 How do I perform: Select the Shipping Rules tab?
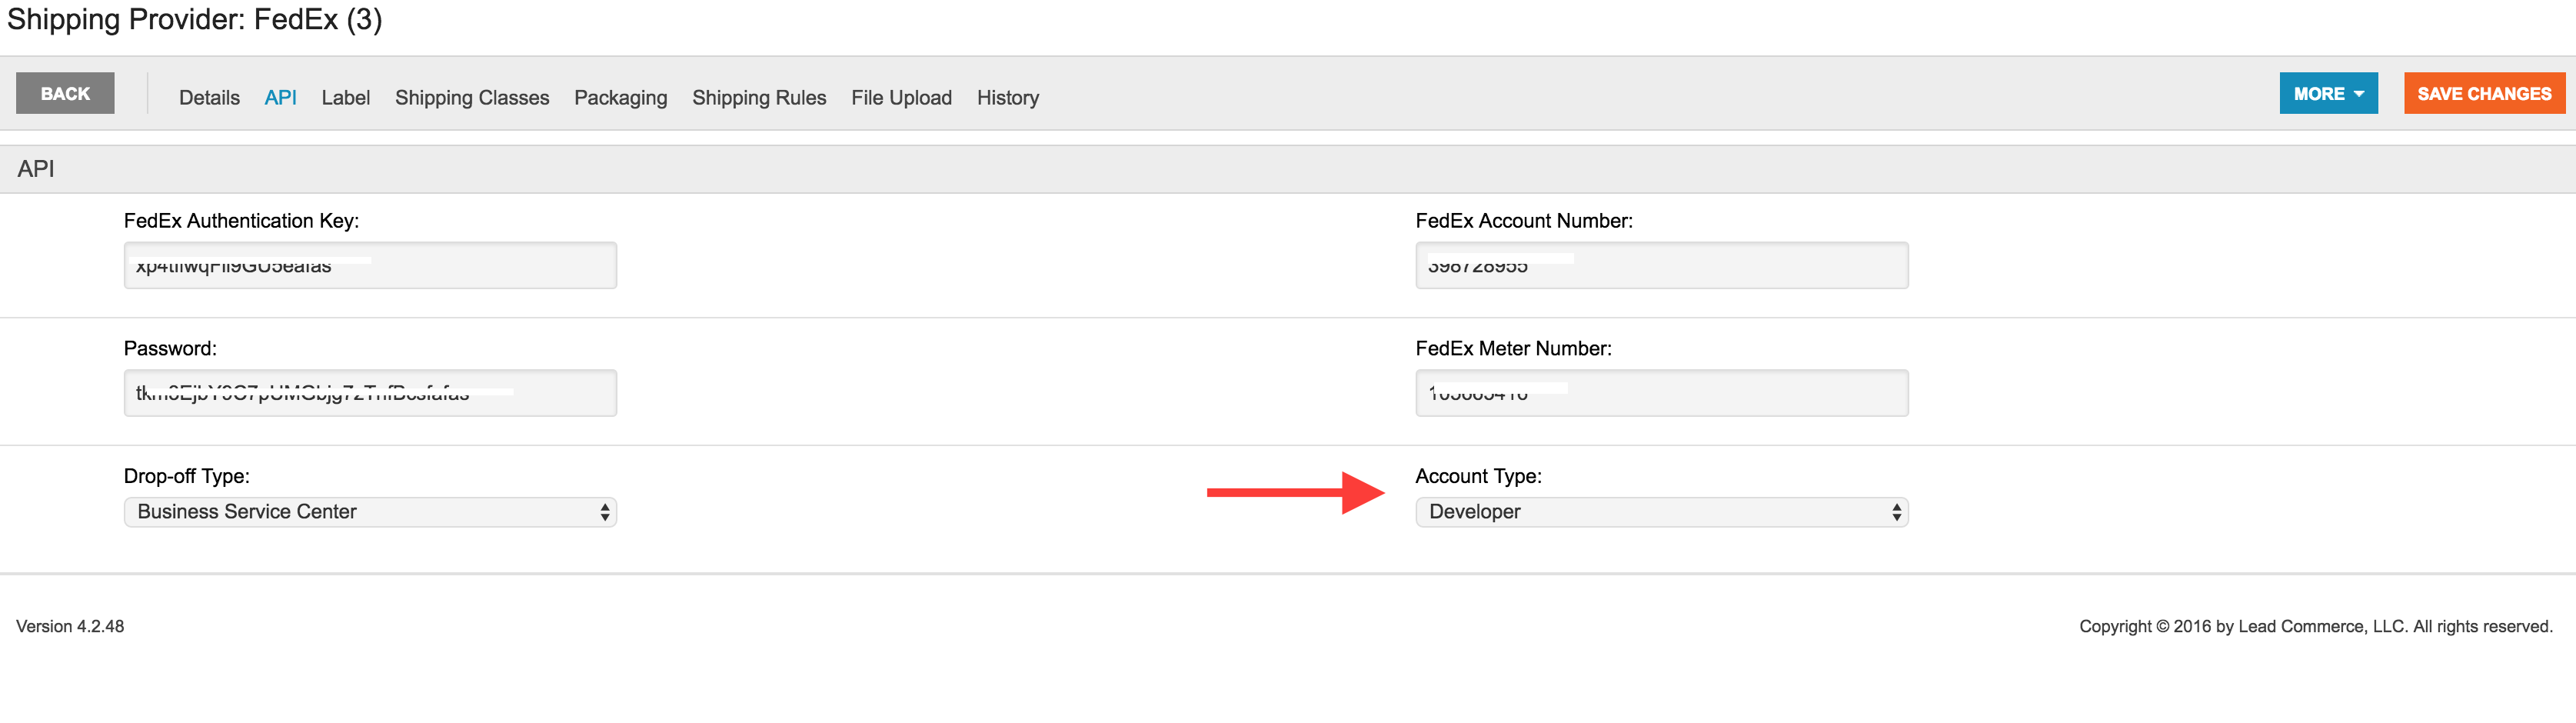(x=759, y=97)
